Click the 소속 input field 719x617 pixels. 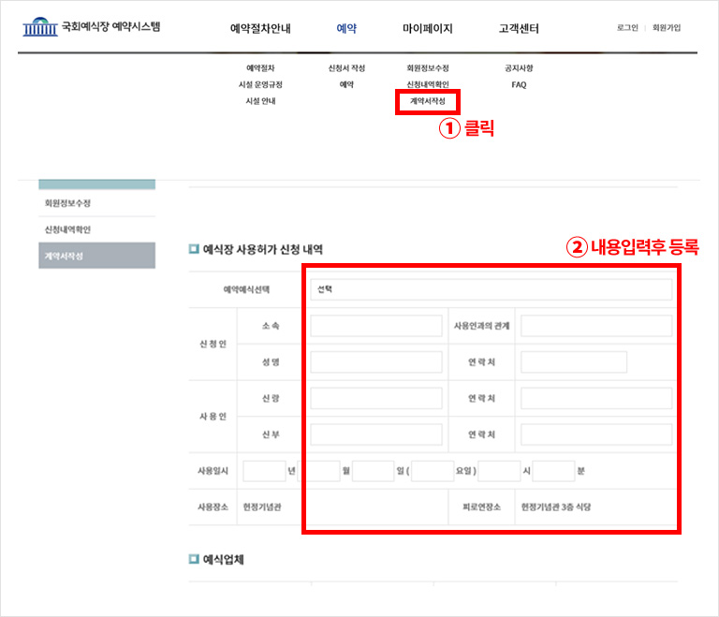[375, 326]
